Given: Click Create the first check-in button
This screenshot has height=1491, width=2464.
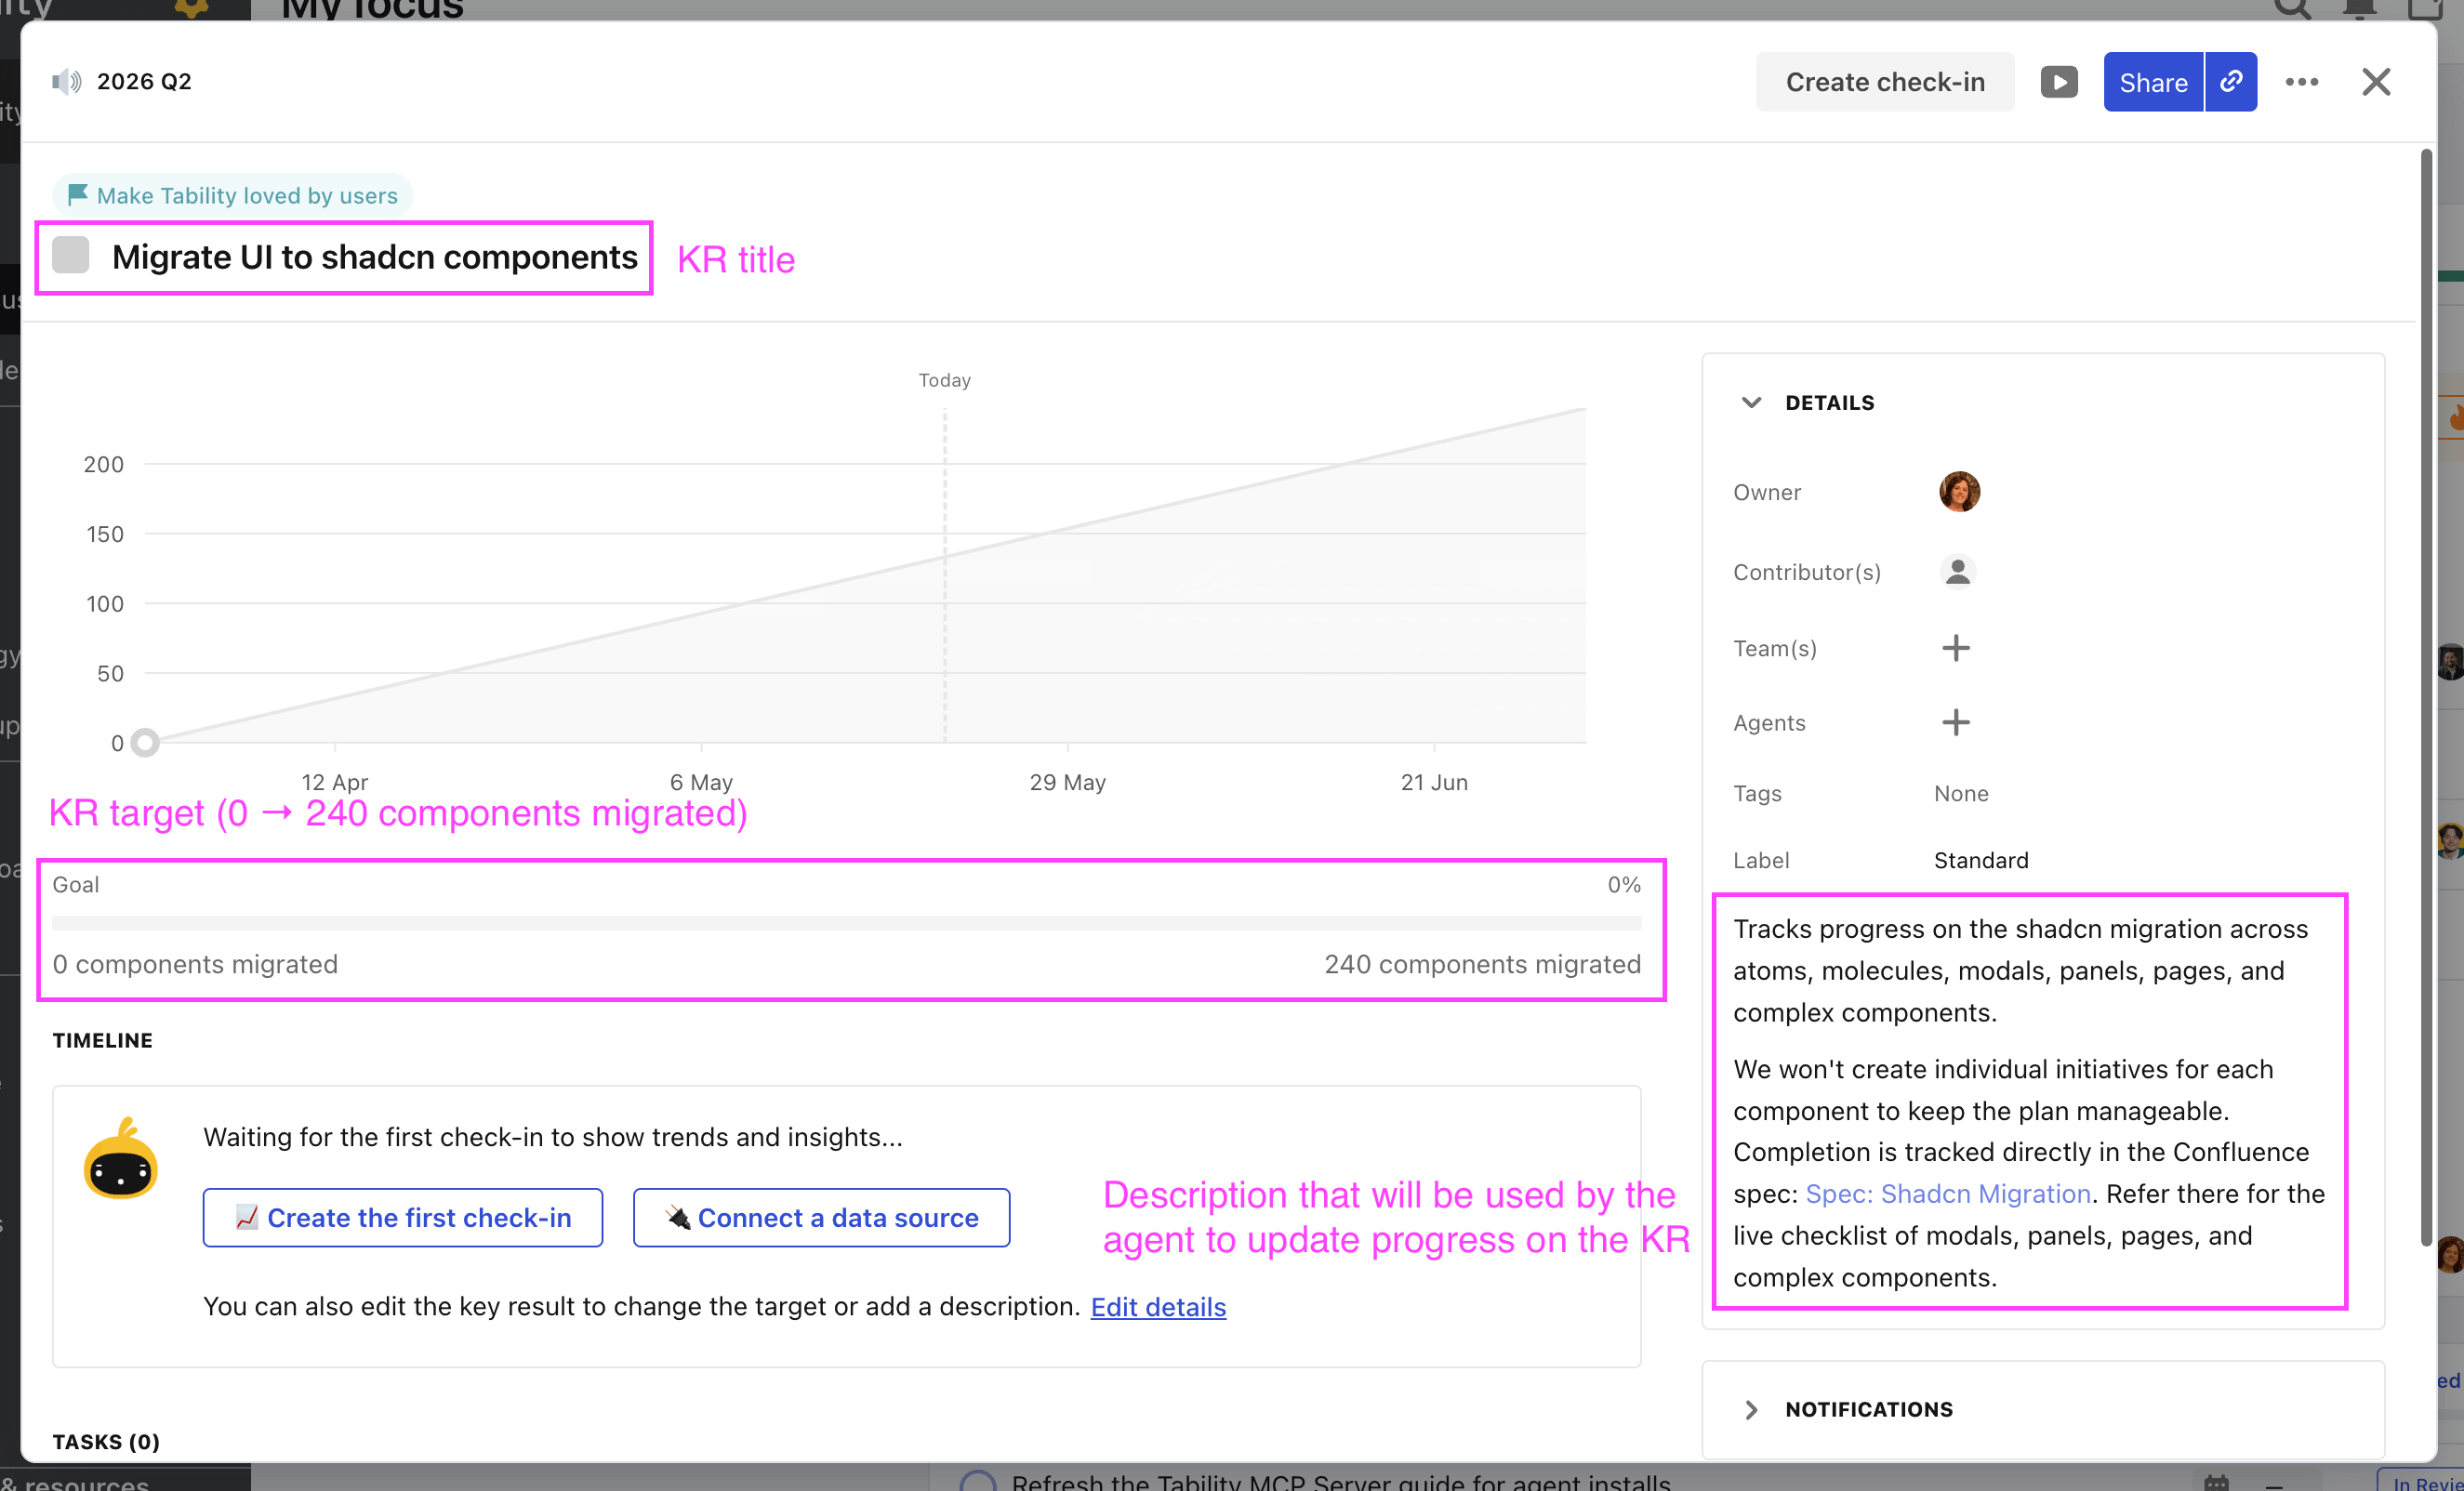Looking at the screenshot, I should [402, 1217].
